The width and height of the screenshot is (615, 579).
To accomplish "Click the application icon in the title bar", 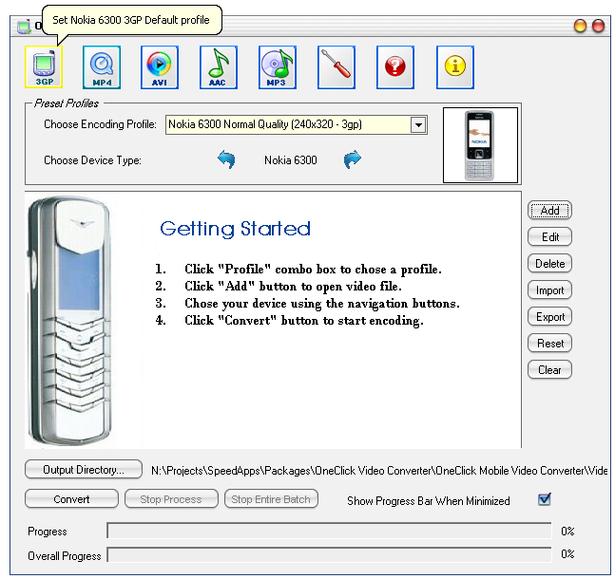I will pos(24,27).
